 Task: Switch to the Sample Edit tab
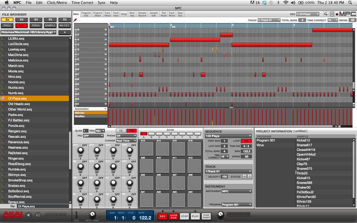click(154, 13)
